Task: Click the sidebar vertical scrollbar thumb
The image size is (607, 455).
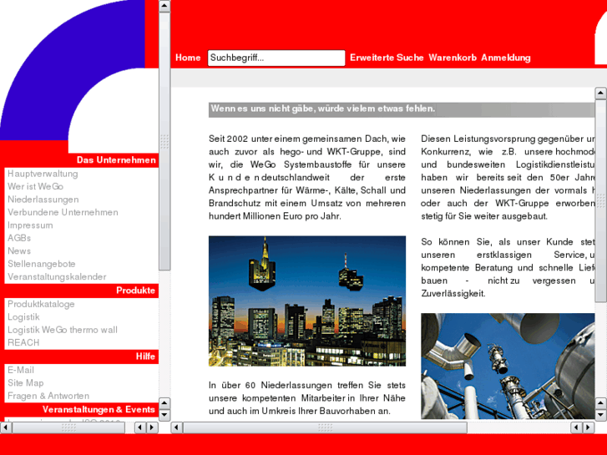Action: coord(164,141)
